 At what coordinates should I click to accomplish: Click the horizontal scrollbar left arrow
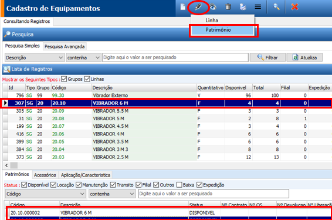click(6, 165)
